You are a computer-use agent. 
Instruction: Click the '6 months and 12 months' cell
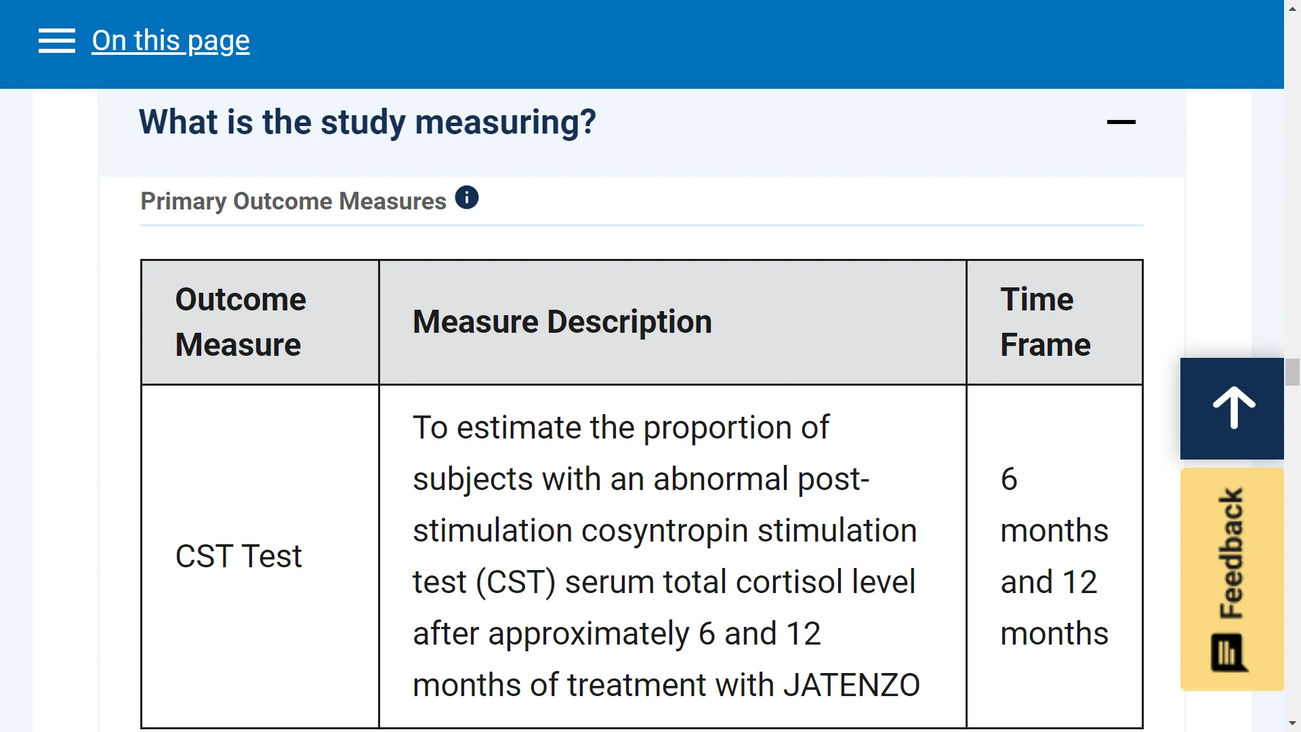1054,556
